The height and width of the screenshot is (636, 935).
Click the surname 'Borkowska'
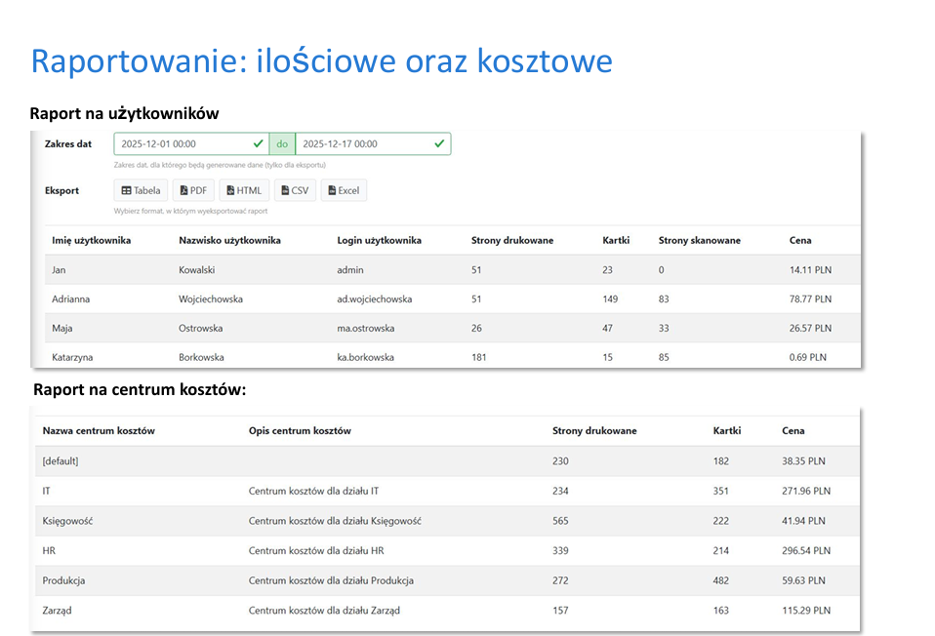[201, 358]
